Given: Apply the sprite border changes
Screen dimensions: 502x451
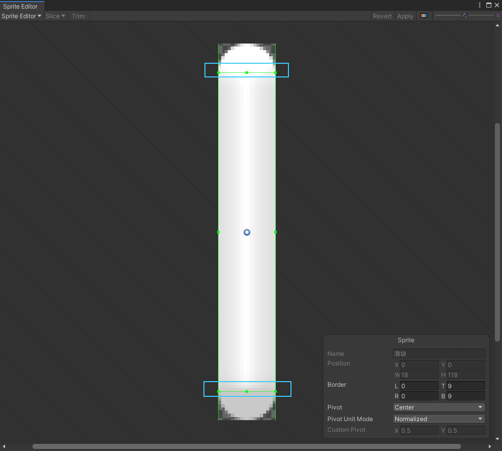Looking at the screenshot, I should point(405,16).
